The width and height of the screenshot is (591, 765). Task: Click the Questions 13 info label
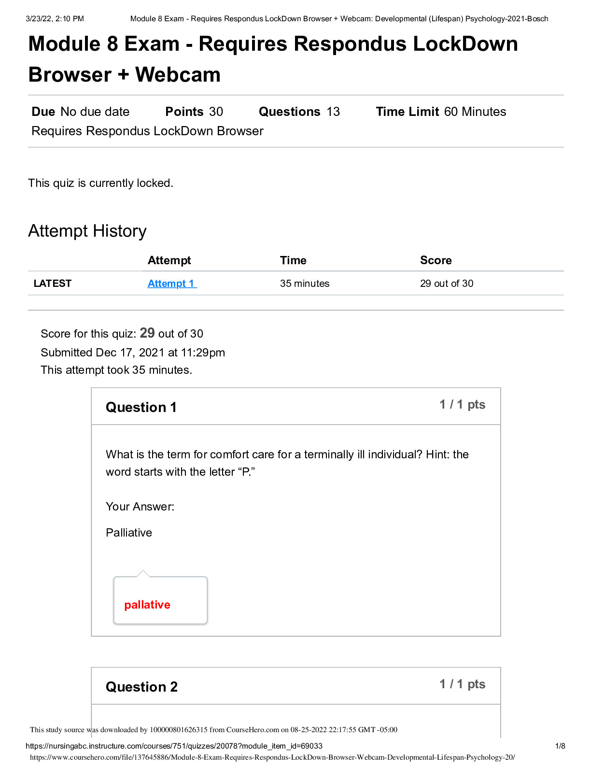[299, 112]
